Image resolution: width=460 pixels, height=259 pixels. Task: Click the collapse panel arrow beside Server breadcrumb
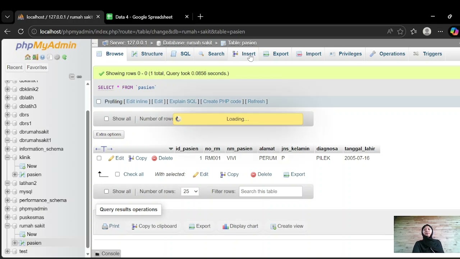tap(95, 43)
